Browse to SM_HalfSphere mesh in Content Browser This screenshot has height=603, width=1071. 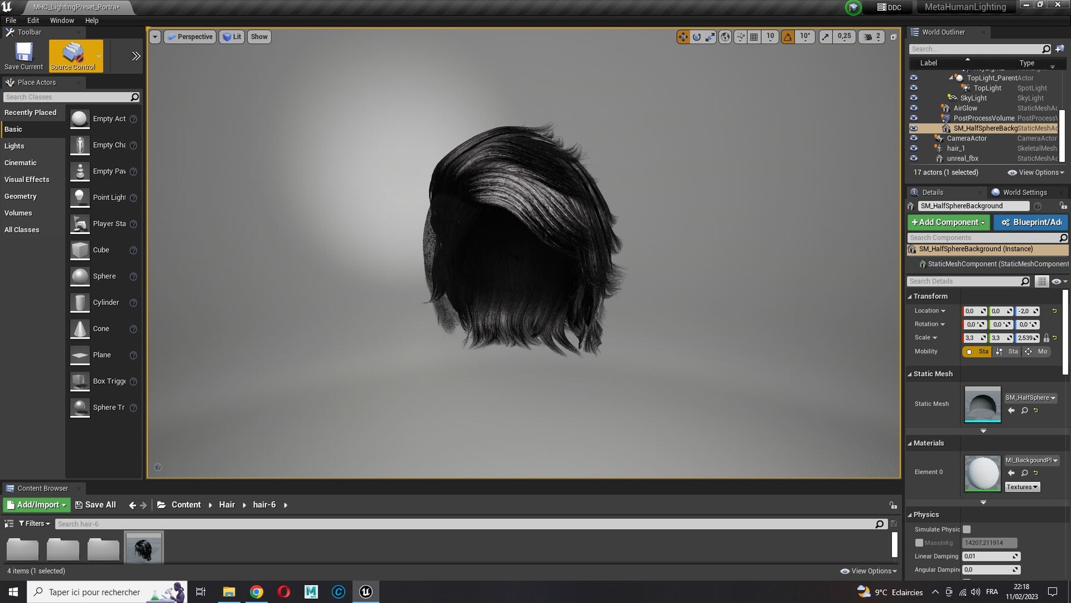1024,411
